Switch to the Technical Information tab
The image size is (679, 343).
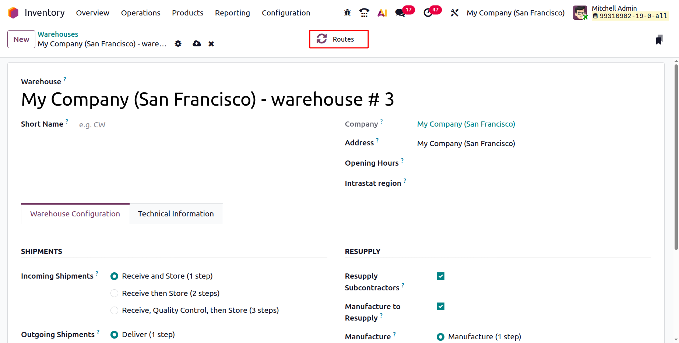point(176,214)
